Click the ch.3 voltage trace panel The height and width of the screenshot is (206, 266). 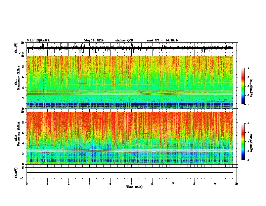tap(132, 173)
